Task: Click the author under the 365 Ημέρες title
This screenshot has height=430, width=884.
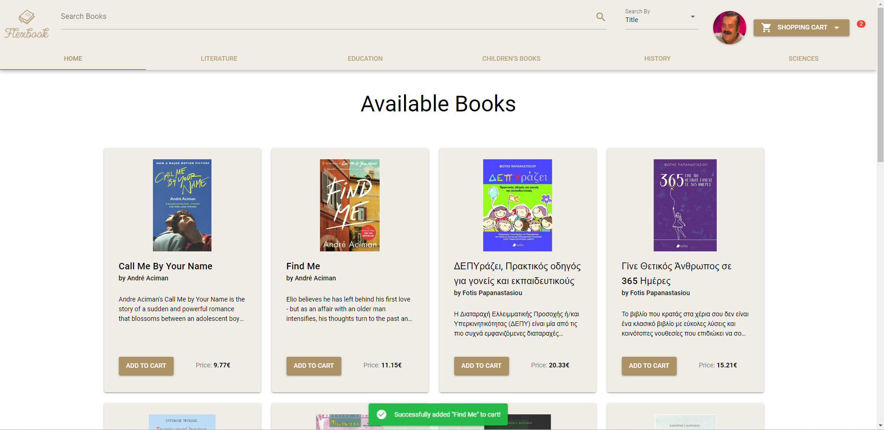Action: pyautogui.click(x=656, y=293)
